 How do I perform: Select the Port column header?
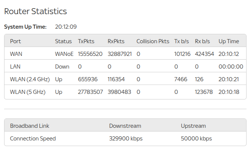tap(15, 41)
